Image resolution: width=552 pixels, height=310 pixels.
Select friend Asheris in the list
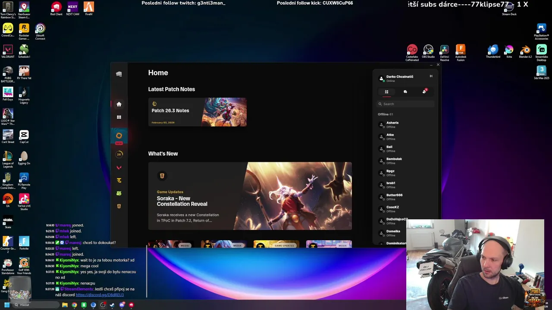(405, 124)
